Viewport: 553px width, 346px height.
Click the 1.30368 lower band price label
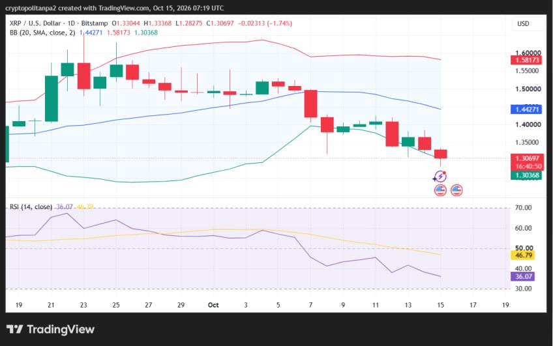coord(526,175)
